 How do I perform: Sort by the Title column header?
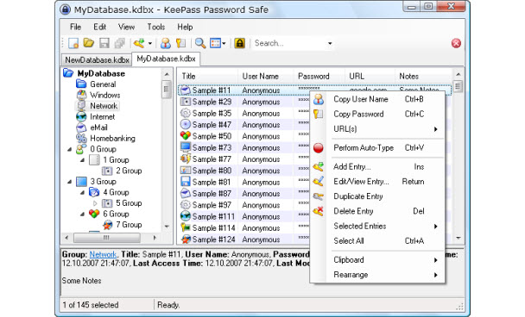(207, 76)
